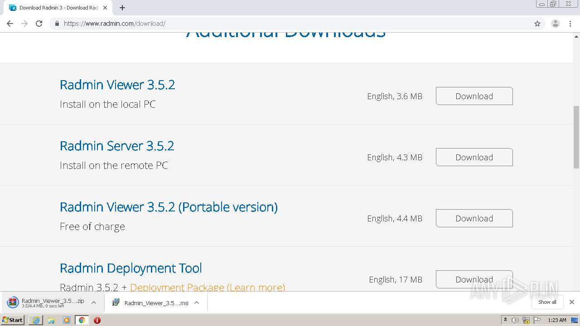Select the "English, 17 MB" text
580x326 pixels.
click(x=396, y=280)
